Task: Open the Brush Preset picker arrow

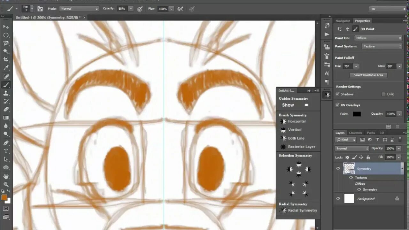Action: coord(32,9)
